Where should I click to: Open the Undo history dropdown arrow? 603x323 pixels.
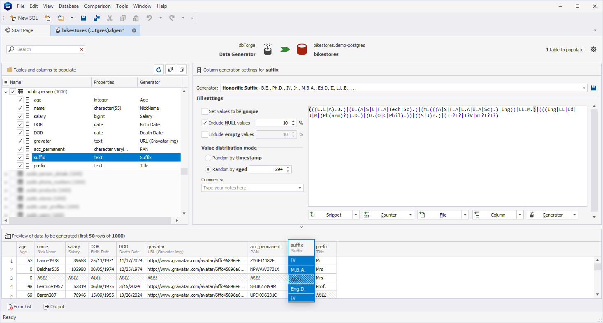pos(160,18)
